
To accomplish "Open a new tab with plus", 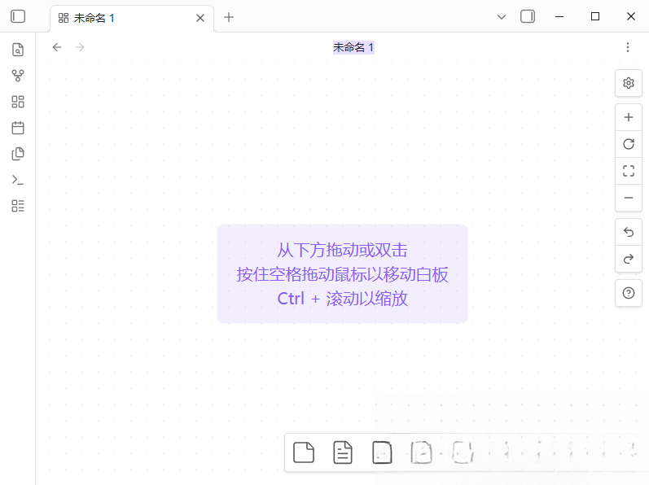I will click(x=229, y=17).
